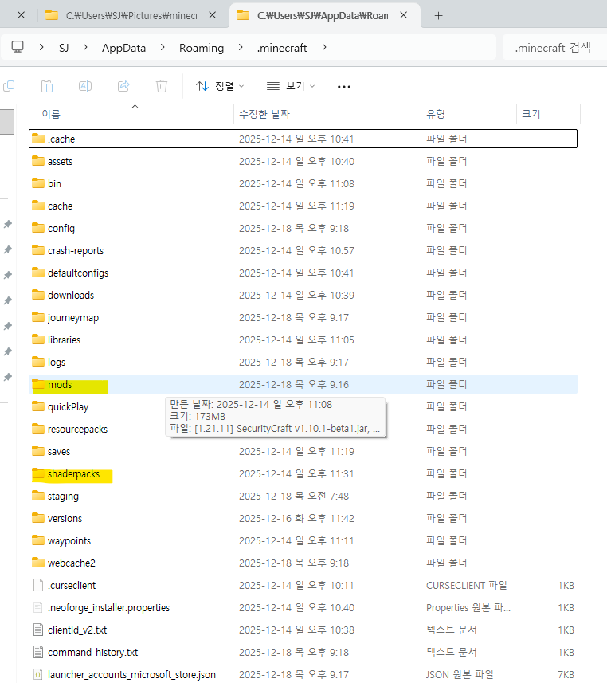Close the Pictures\minecraft tab

point(213,15)
